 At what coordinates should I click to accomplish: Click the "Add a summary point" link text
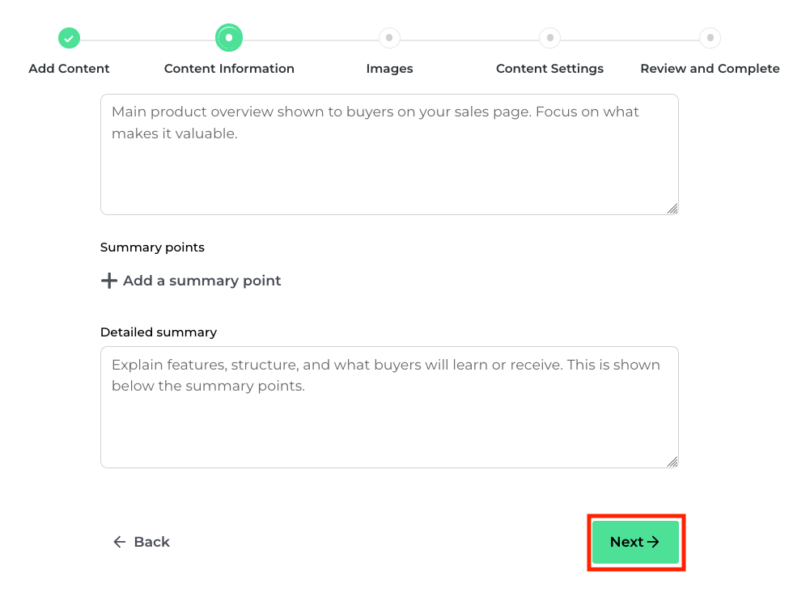(201, 281)
